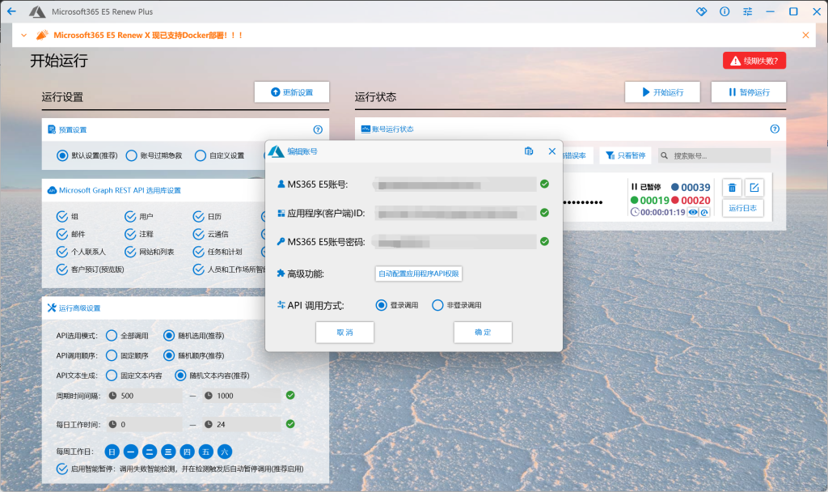828x492 pixels.
Task: Click the MS365 E5账号密码 input field
Action: [x=455, y=242]
